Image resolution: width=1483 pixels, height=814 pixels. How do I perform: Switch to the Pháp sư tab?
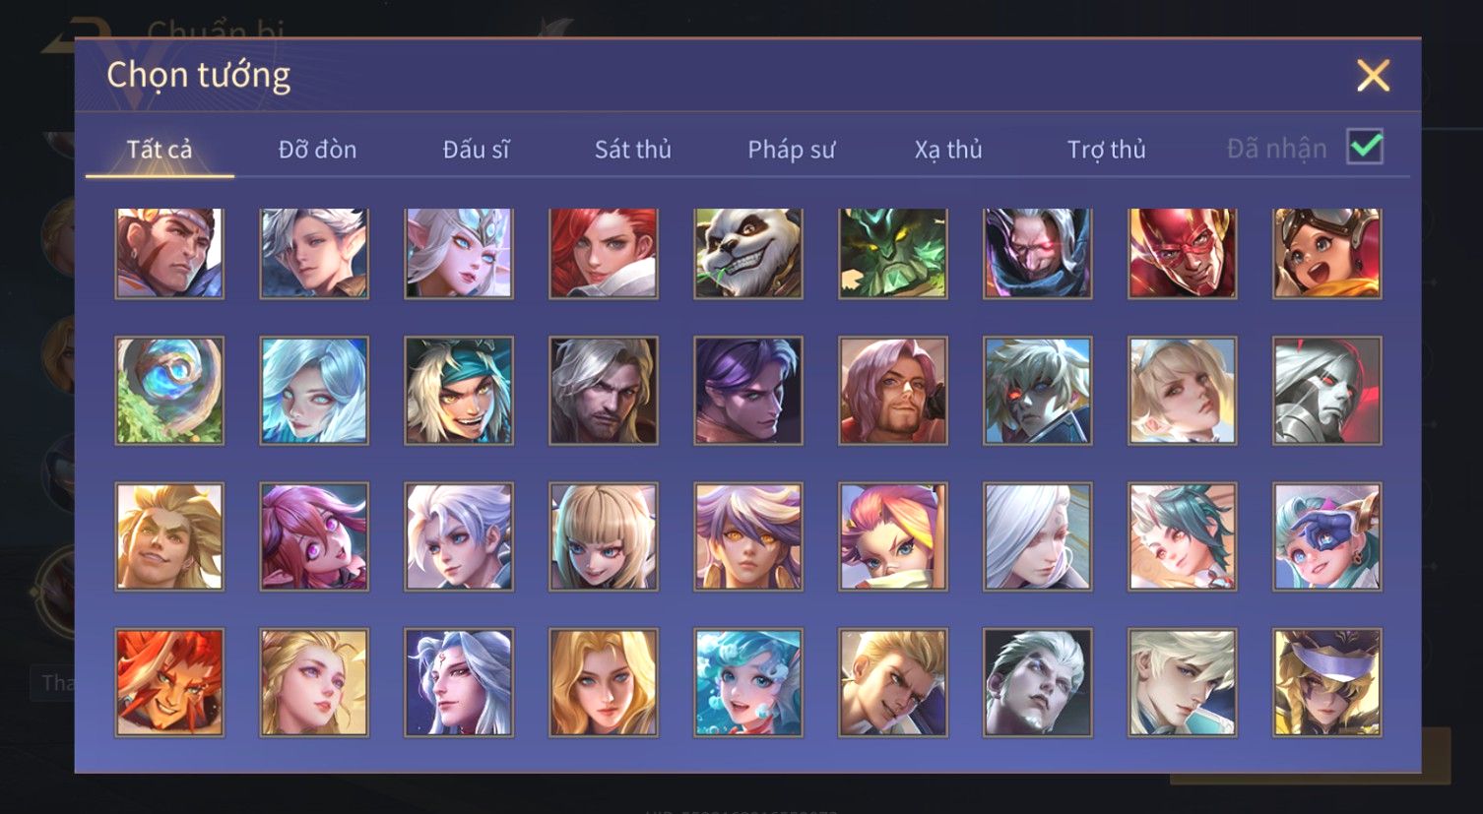(x=791, y=150)
